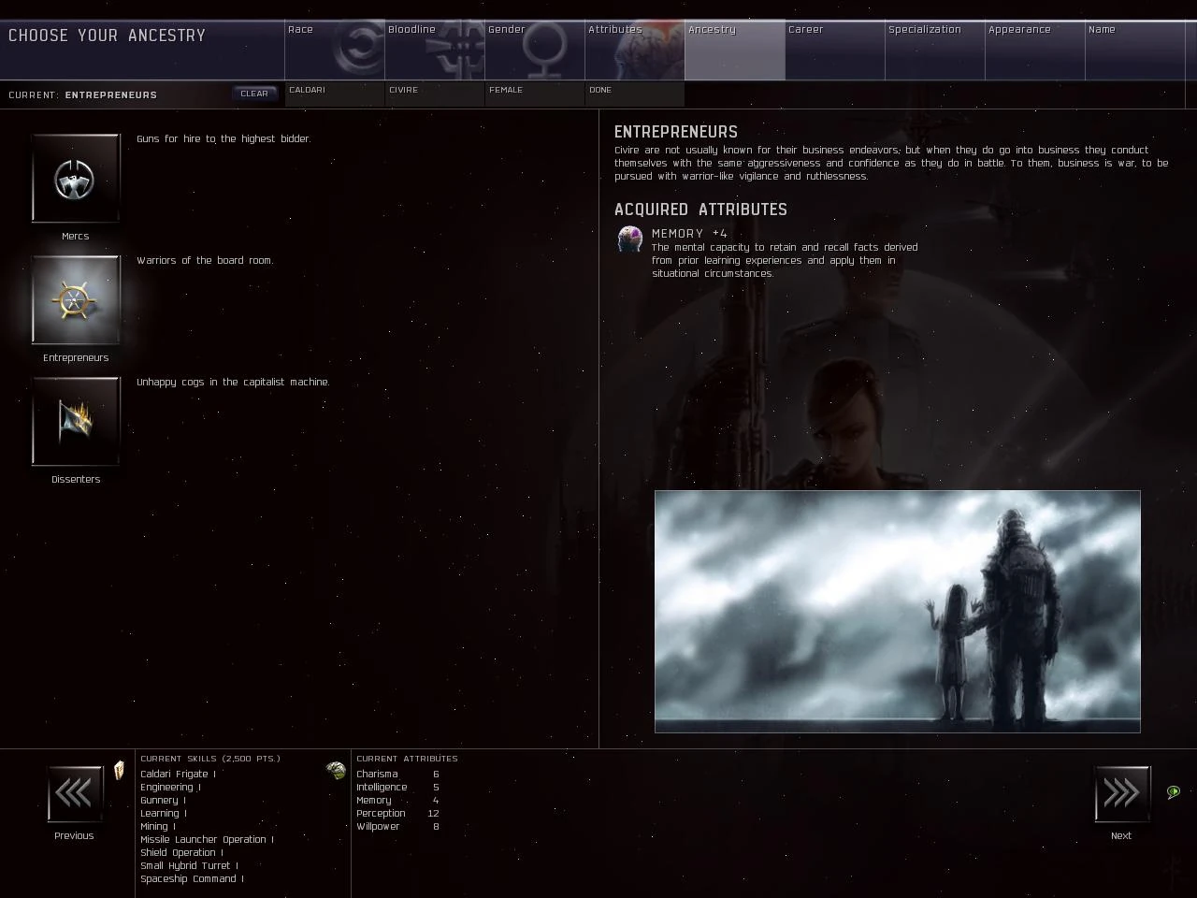Pick the Dissenters flag icon
The width and height of the screenshot is (1197, 898).
(76, 421)
